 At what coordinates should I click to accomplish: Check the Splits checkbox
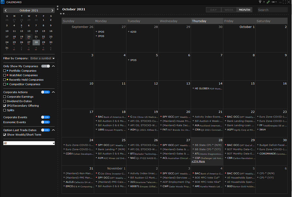[x=5, y=110]
